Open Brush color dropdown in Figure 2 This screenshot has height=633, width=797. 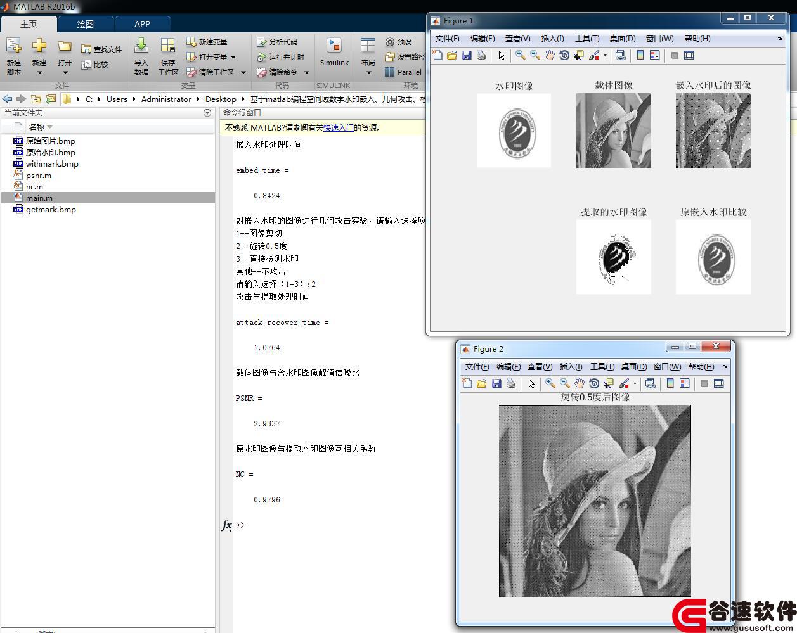[635, 384]
